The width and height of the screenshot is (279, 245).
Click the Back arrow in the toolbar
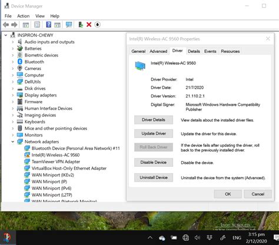[6, 25]
